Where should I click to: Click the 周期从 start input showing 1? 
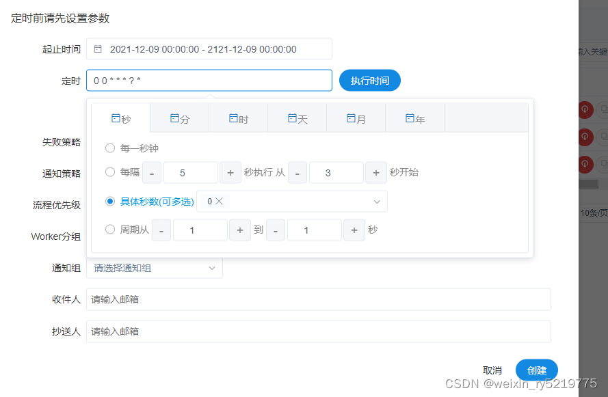[200, 230]
